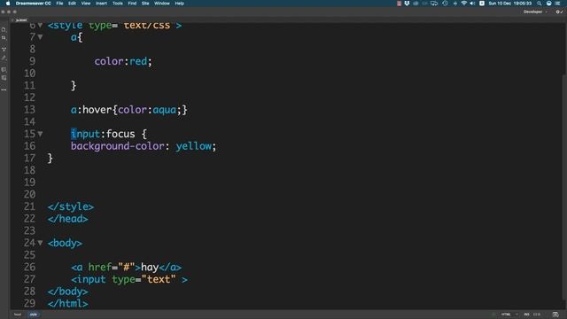Screen dimensions: 567x319
Task: Click the Time Machine clock icon
Action: click(x=445, y=4)
